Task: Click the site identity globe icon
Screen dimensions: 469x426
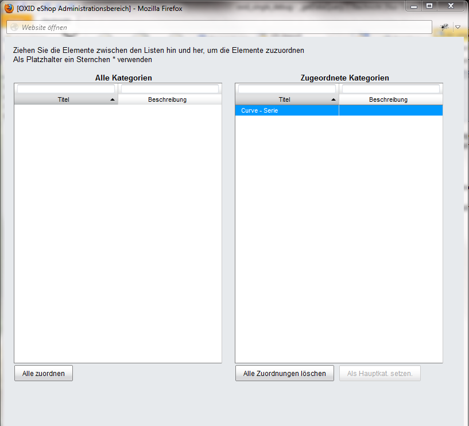Action: [x=14, y=27]
